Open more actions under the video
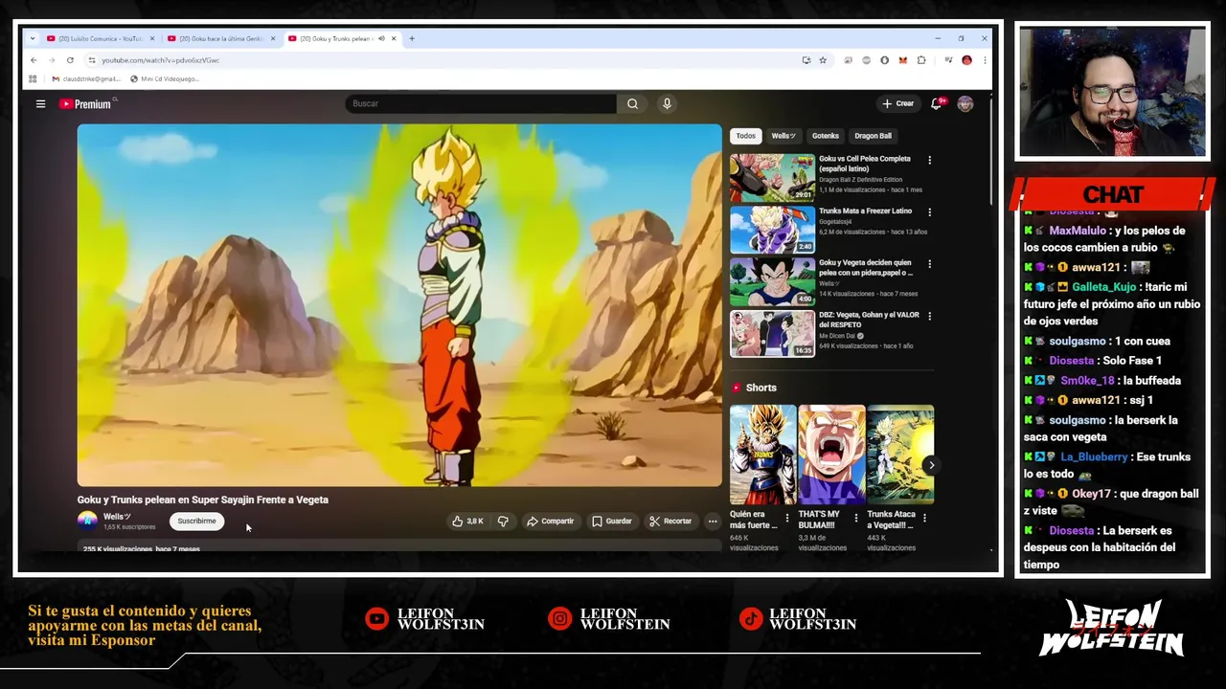The image size is (1226, 689). pos(712,522)
